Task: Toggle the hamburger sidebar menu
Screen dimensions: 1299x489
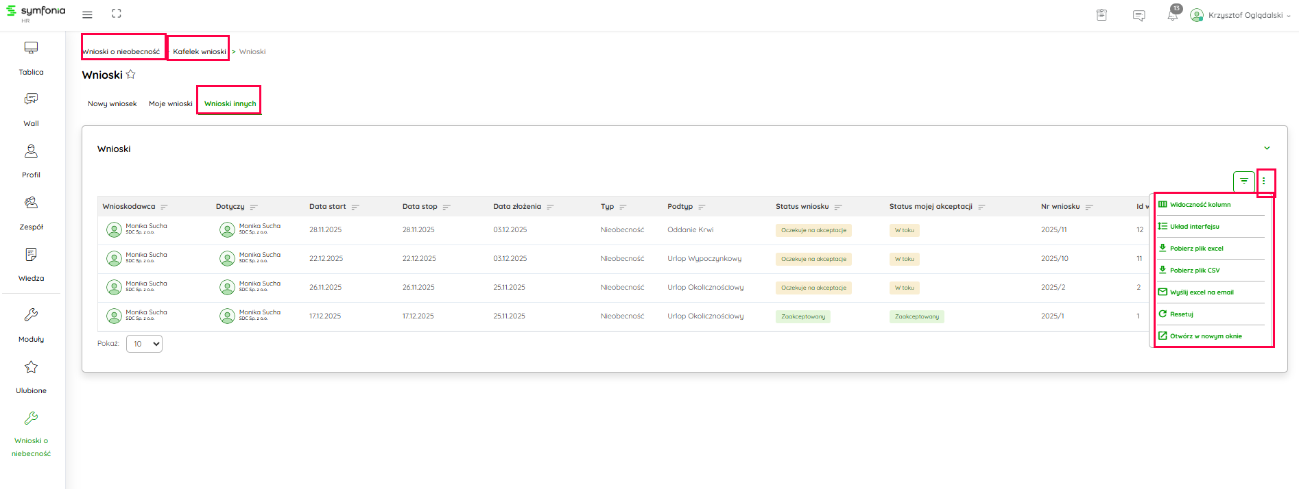Action: tap(87, 14)
